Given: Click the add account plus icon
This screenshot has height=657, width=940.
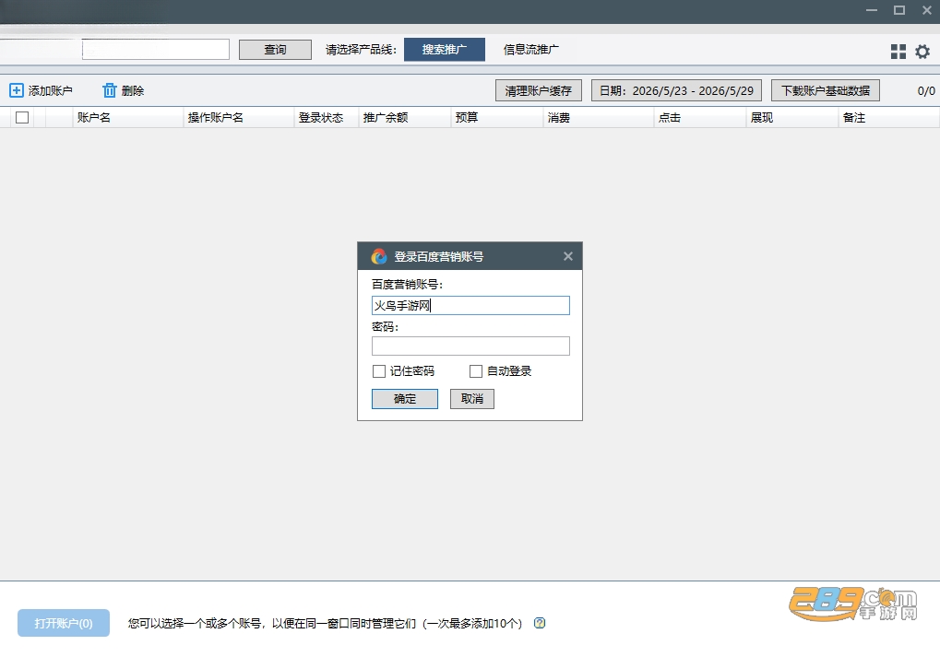Looking at the screenshot, I should pyautogui.click(x=17, y=90).
